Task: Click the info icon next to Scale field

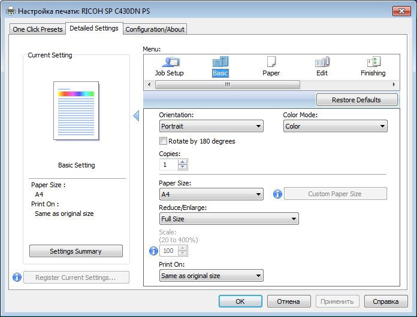Action: click(x=153, y=251)
